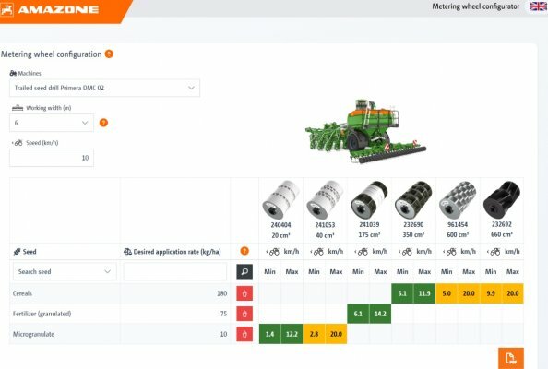The width and height of the screenshot is (548, 369).
Task: Delete the Cereals row
Action: click(244, 293)
